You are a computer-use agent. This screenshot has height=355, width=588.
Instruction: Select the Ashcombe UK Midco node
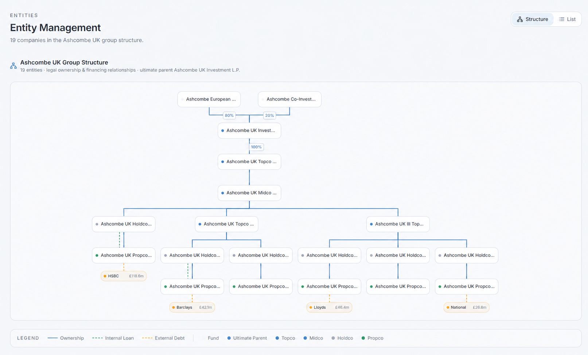249,193
